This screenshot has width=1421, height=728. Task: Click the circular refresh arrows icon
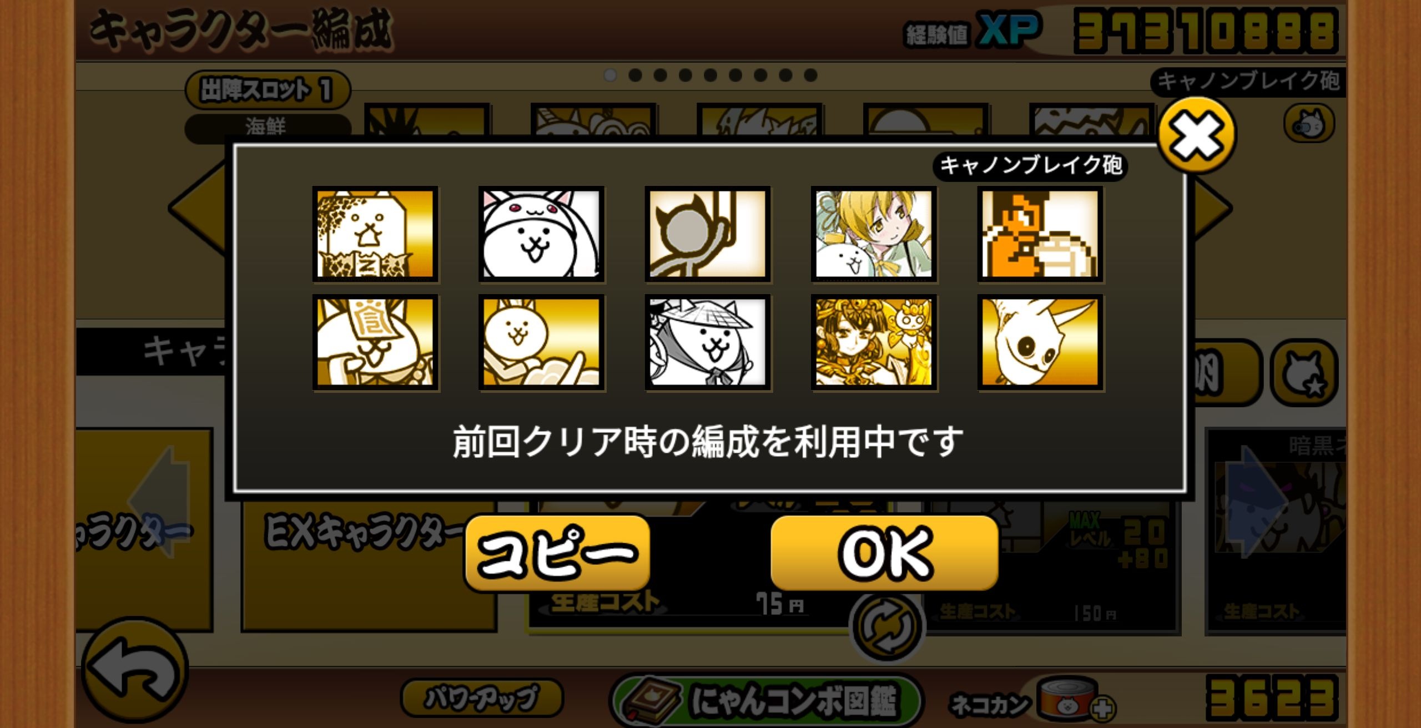click(x=886, y=627)
